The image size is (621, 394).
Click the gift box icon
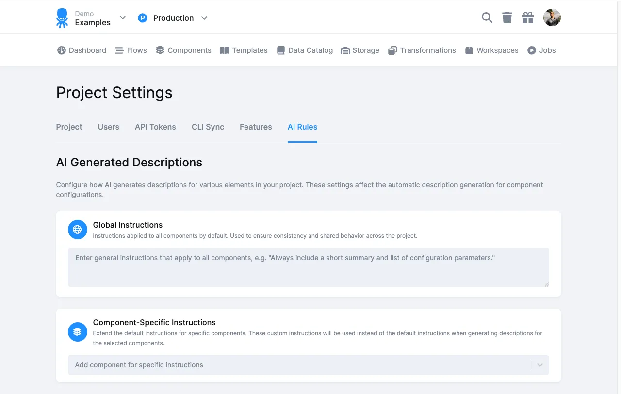point(528,18)
